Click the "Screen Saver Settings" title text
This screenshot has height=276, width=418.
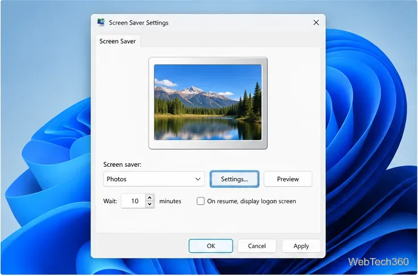click(x=139, y=23)
